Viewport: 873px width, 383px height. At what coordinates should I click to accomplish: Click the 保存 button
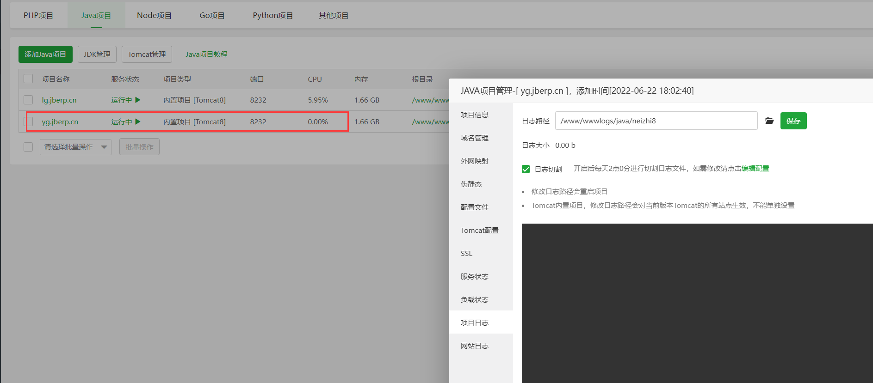(793, 121)
